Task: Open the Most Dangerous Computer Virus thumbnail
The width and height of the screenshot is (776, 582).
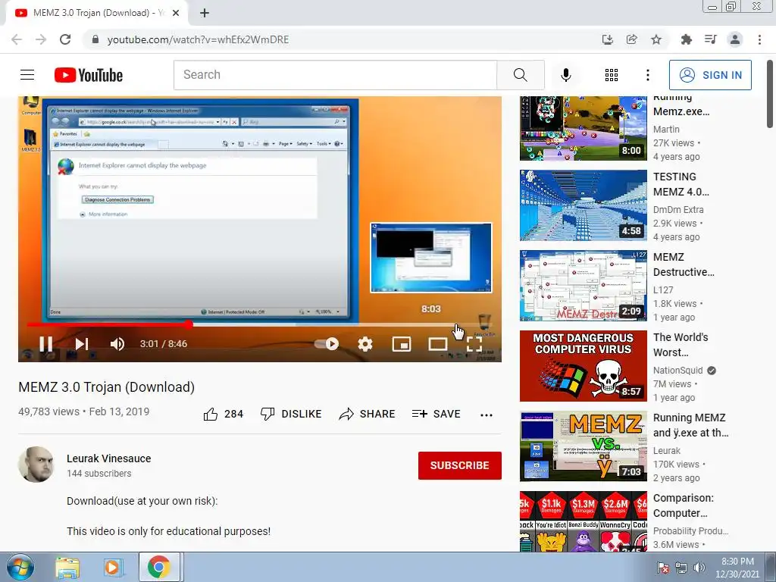Action: [x=583, y=366]
